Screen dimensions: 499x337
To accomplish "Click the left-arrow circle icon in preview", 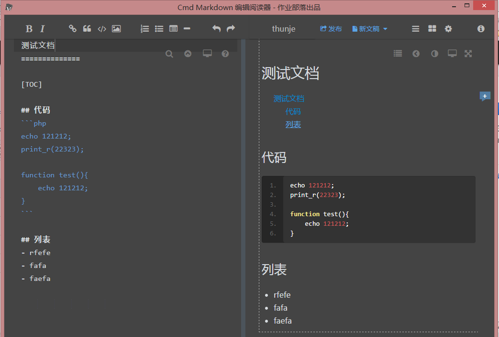I will pos(416,54).
